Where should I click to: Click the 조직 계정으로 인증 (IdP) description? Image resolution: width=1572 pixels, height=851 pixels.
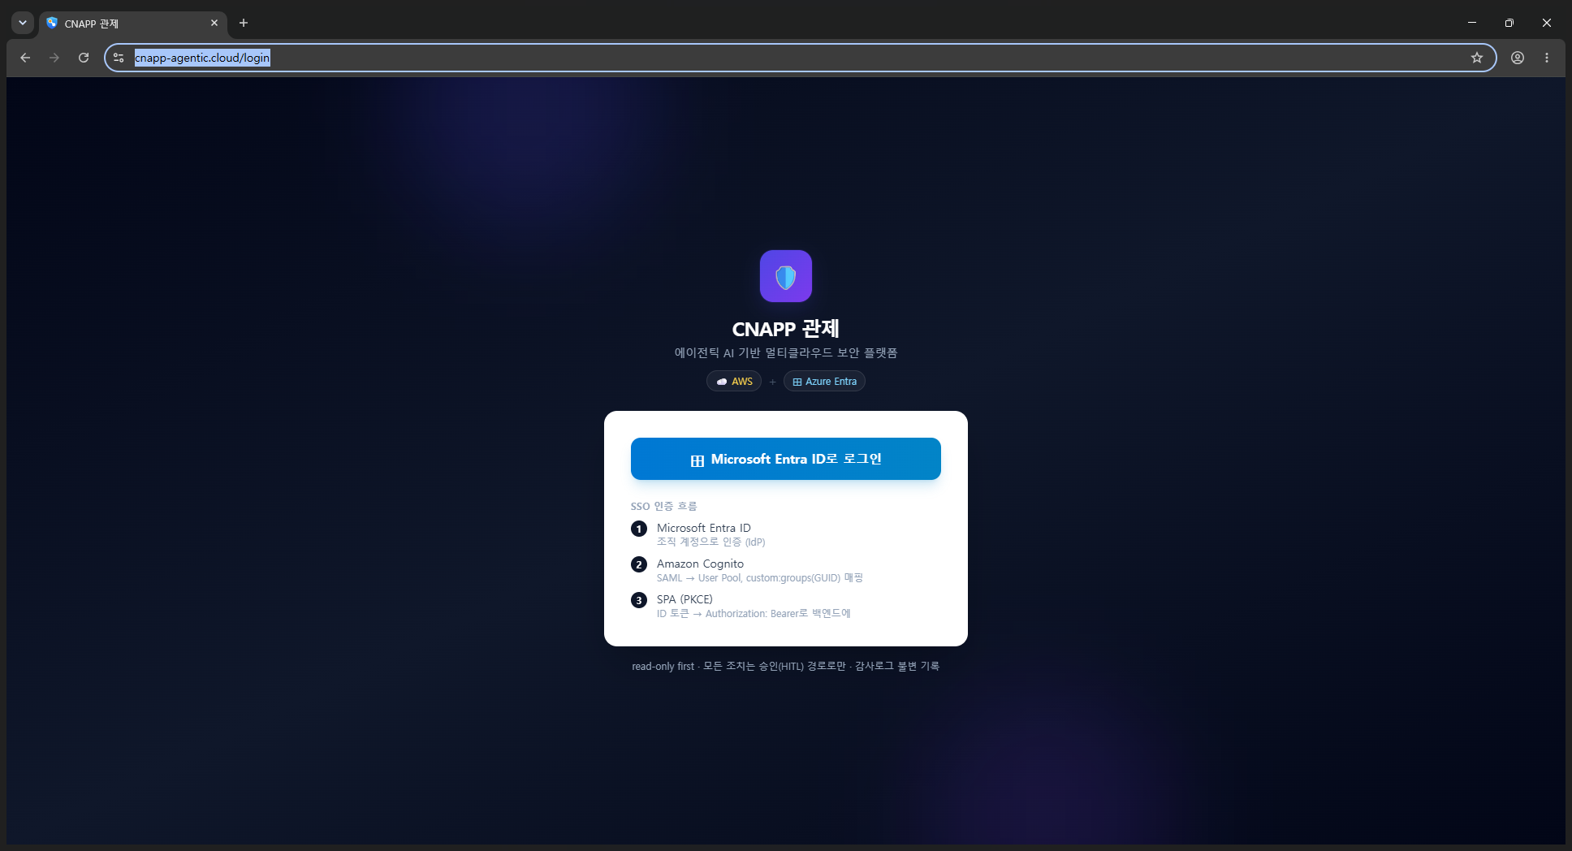(711, 542)
